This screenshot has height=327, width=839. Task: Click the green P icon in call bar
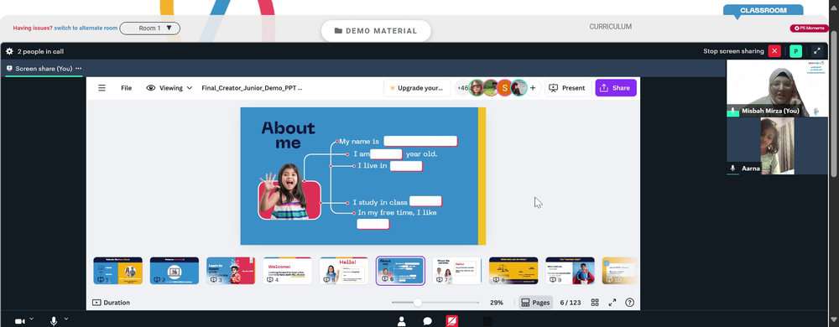[x=795, y=51]
